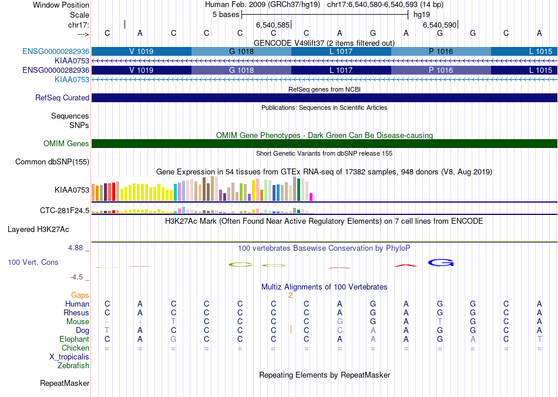The image size is (558, 397).
Task: Click the orange insertion bar in Dog row
Action: [291, 330]
